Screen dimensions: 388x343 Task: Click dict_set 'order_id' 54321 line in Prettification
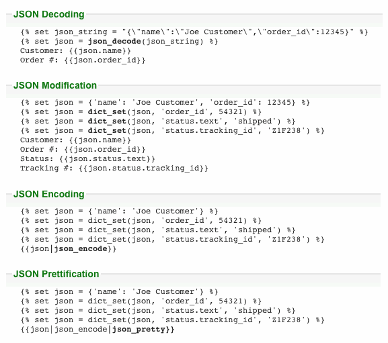point(141,301)
